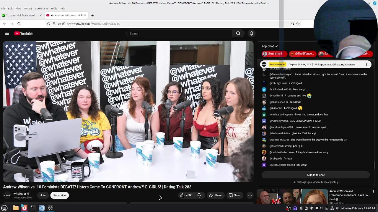Focus the YouTube search field
378x212 pixels.
[180, 34]
